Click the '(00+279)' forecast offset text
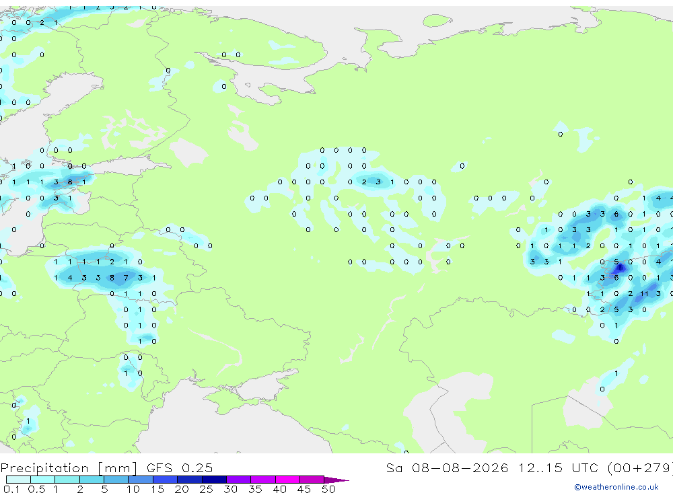Image resolution: width=673 pixels, height=493 pixels. point(640,468)
